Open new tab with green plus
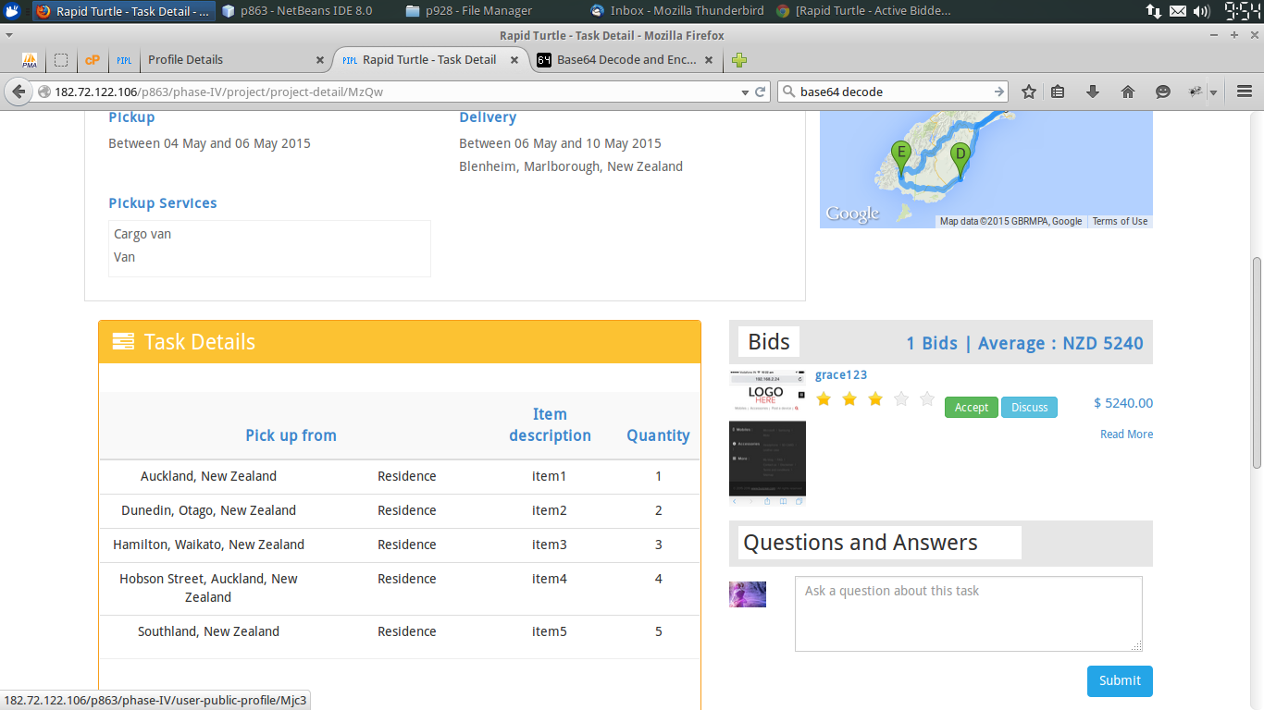Screen dimensions: 1264x710 point(738,60)
